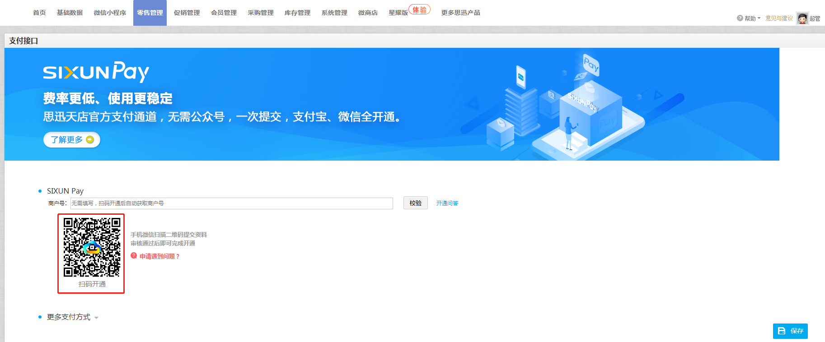Open the 星耀版 menu item

click(398, 13)
